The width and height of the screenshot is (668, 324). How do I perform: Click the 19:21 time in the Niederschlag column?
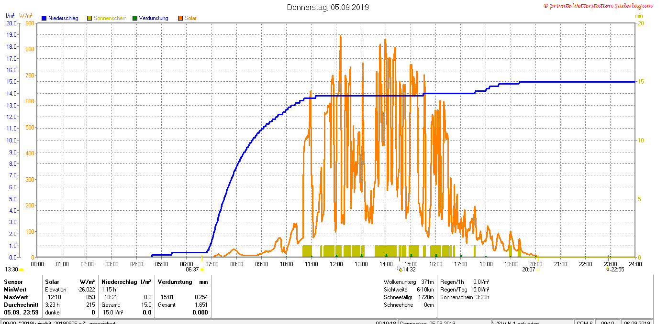coord(111,297)
